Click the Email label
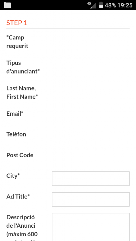Image resolution: width=136 pixels, height=241 pixels. tap(15, 114)
